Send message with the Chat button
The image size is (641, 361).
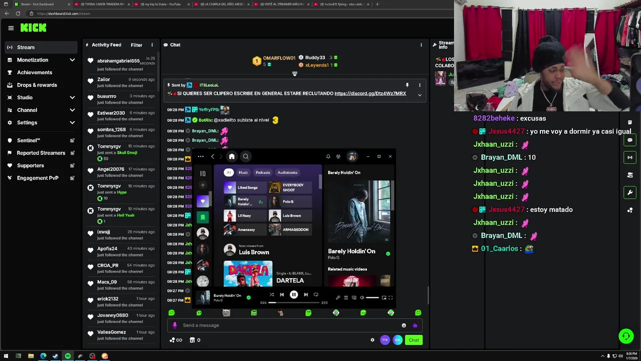pyautogui.click(x=414, y=340)
